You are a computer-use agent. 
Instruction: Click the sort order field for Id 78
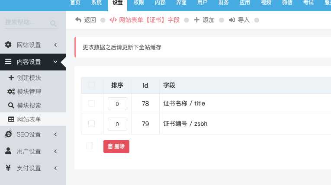[117, 104]
